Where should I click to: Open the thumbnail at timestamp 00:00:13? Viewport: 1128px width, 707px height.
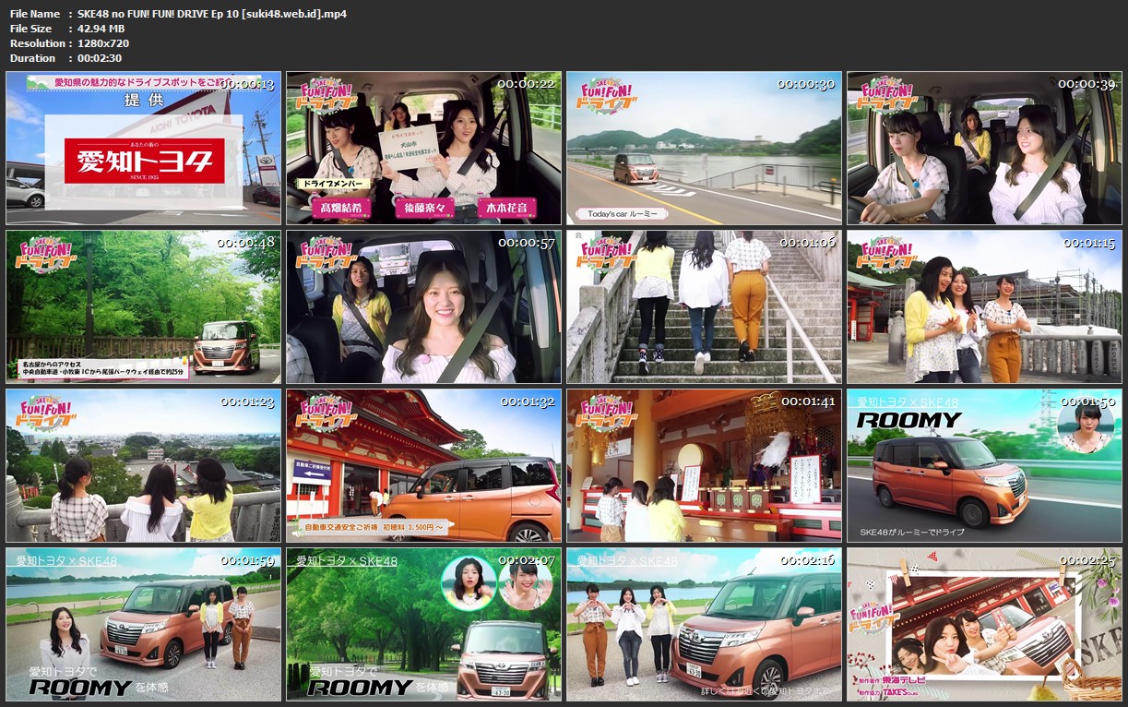click(143, 148)
